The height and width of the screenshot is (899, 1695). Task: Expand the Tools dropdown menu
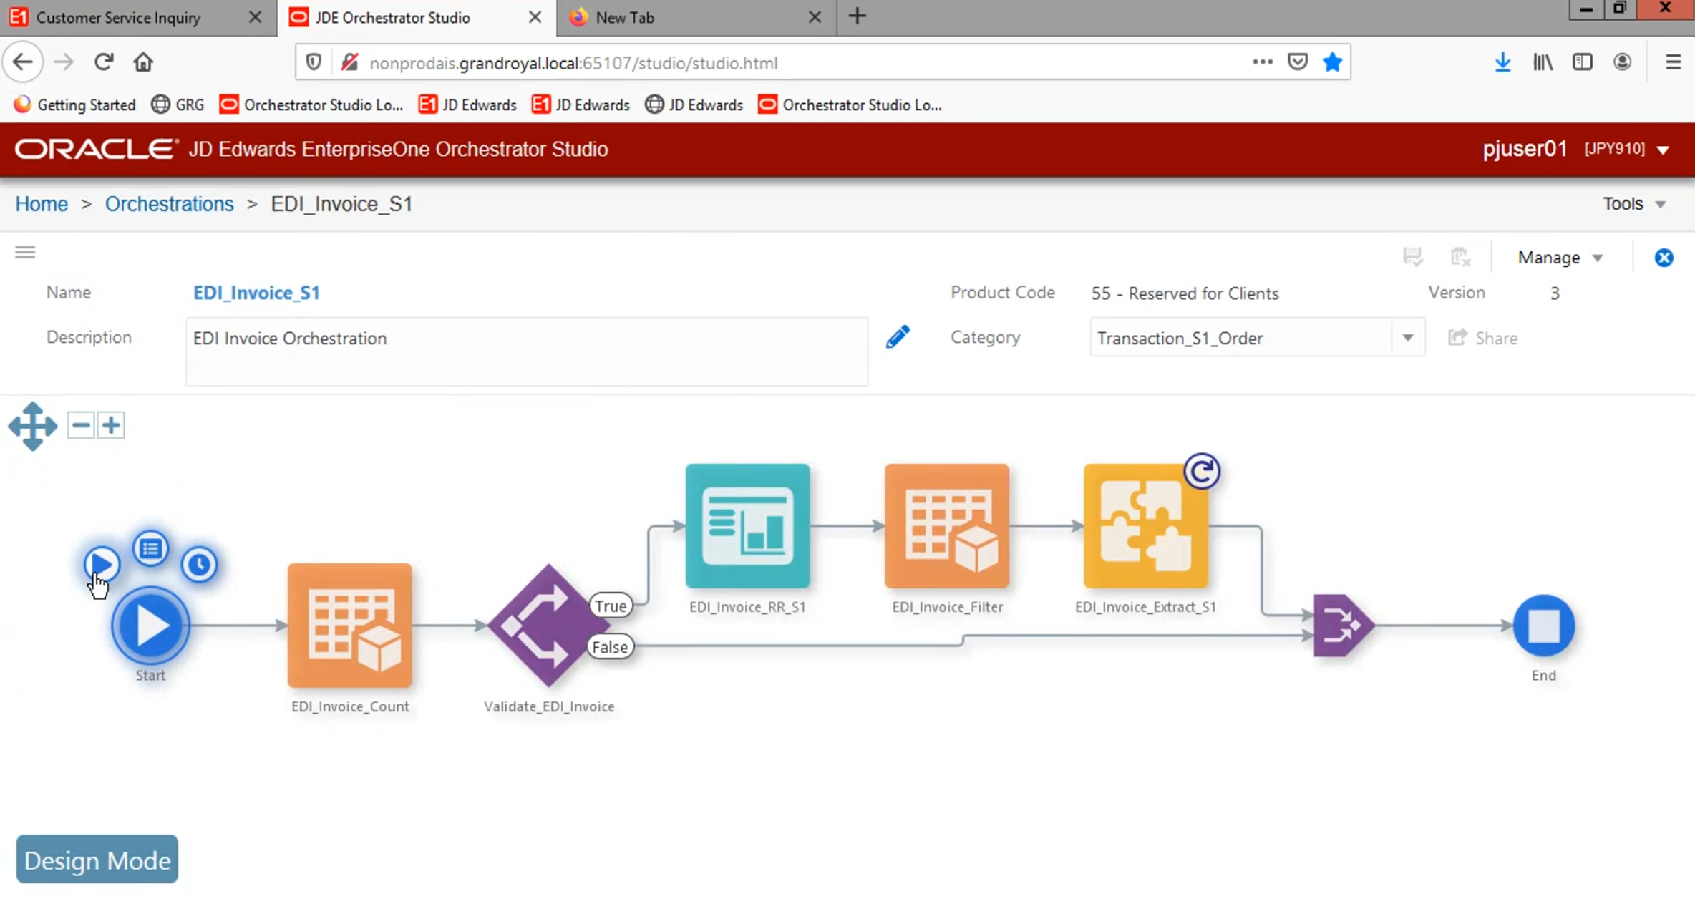pos(1633,204)
